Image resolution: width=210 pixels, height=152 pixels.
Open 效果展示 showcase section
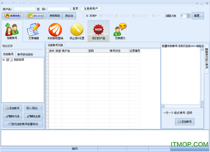(x=120, y=31)
